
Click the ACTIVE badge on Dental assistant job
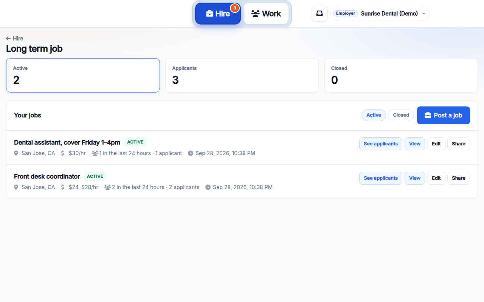click(135, 142)
